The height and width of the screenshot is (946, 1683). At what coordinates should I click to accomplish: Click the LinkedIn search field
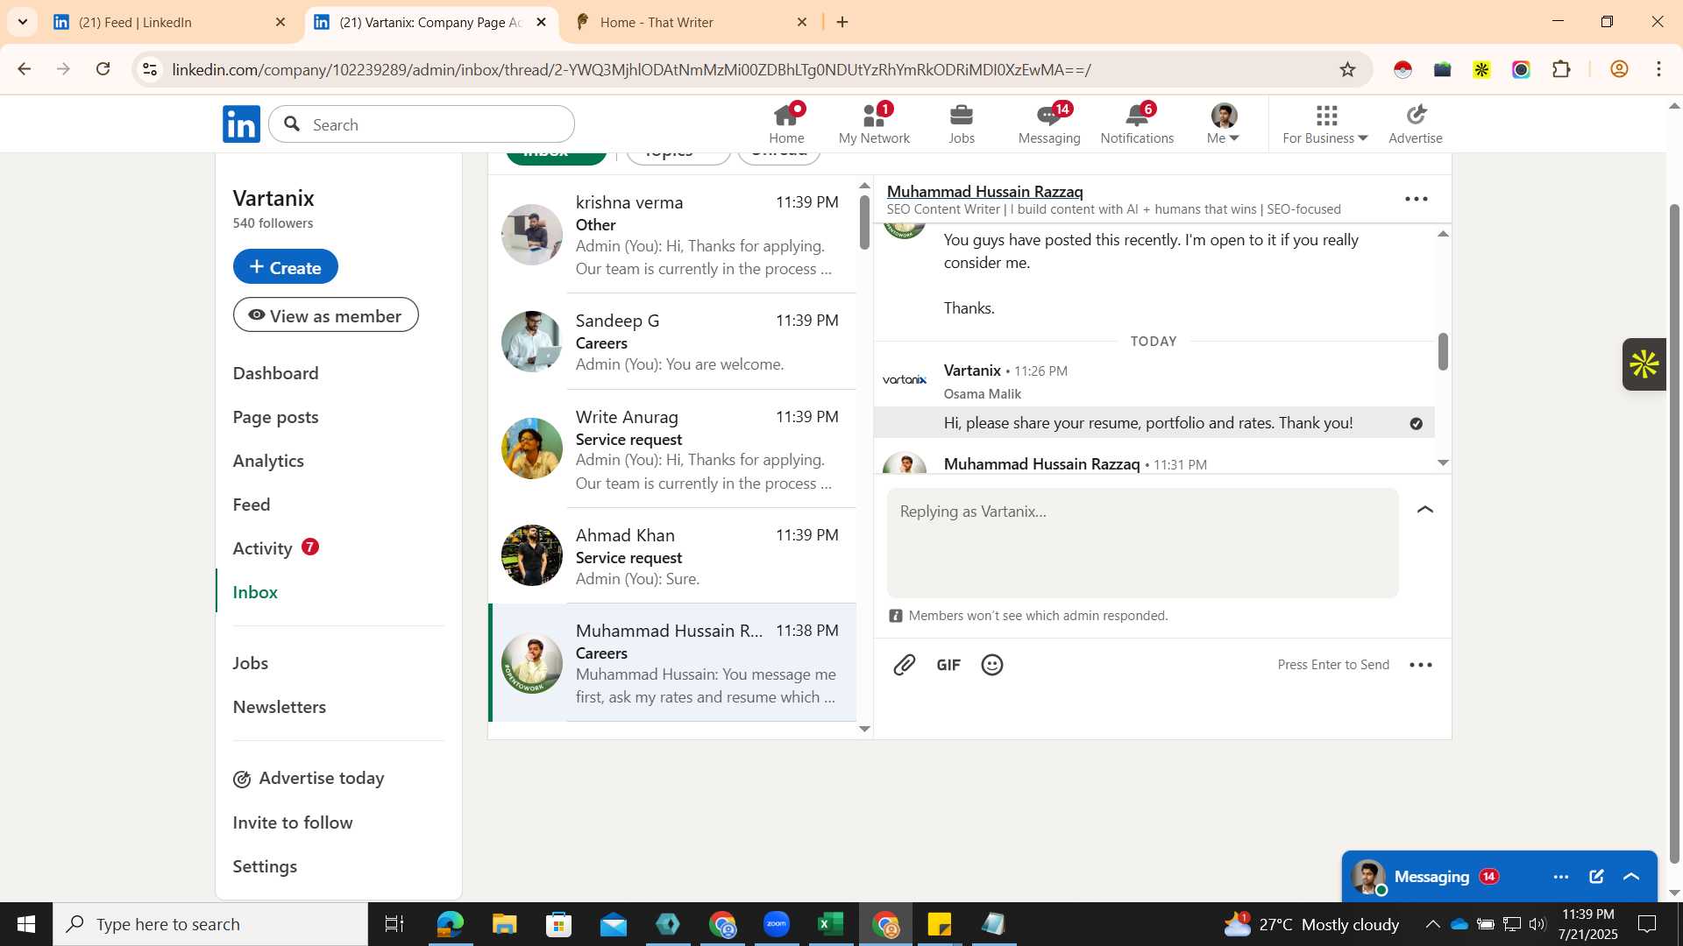tap(422, 124)
